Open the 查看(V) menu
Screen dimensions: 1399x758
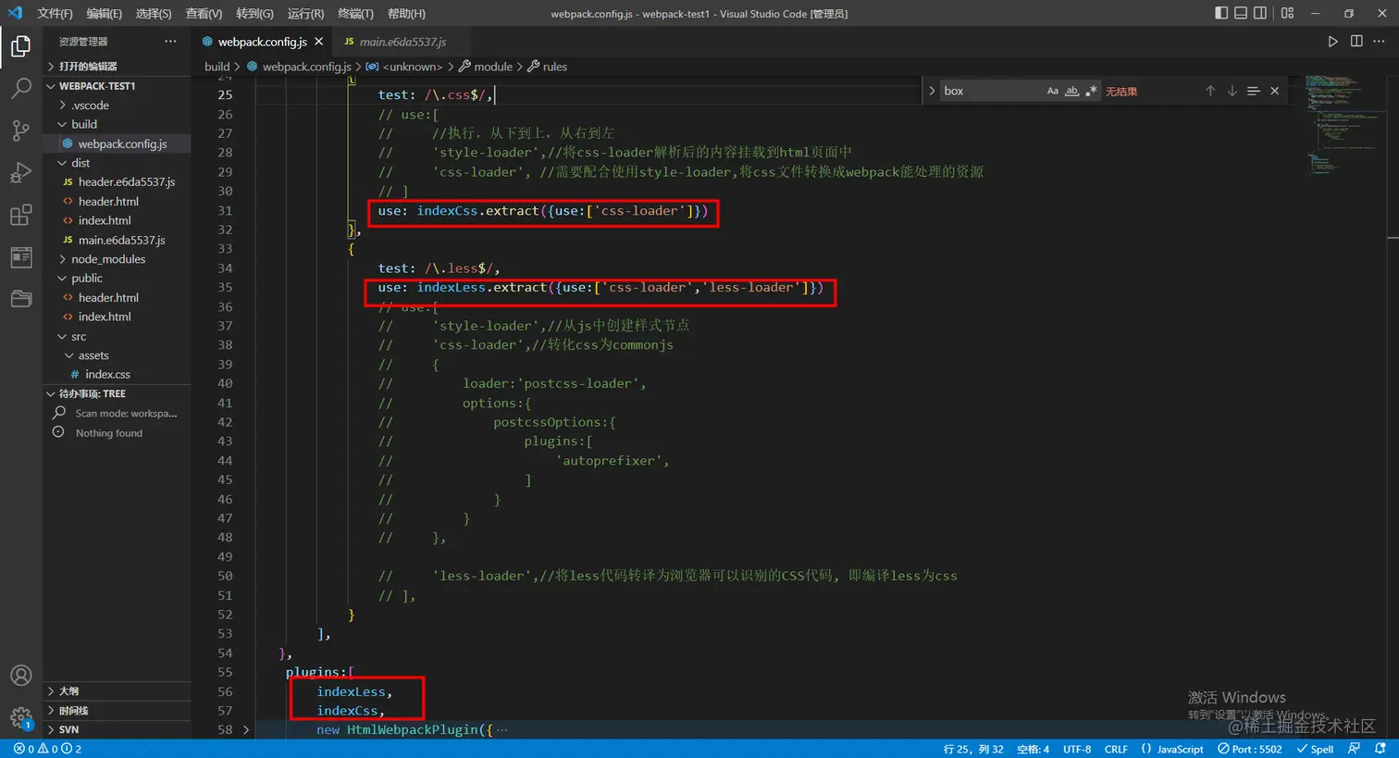point(204,13)
